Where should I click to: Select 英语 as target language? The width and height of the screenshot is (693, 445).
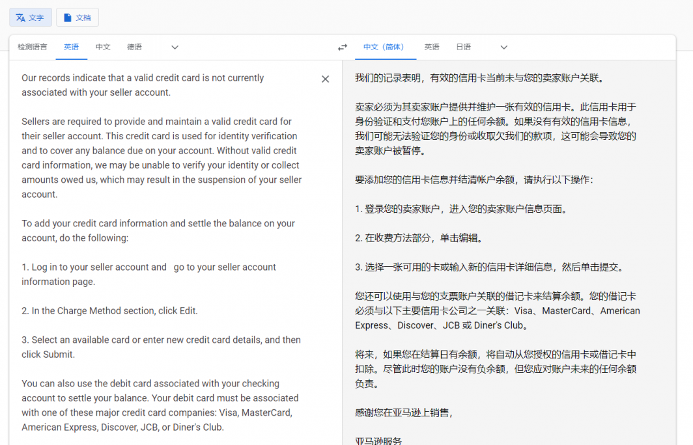[x=432, y=47]
